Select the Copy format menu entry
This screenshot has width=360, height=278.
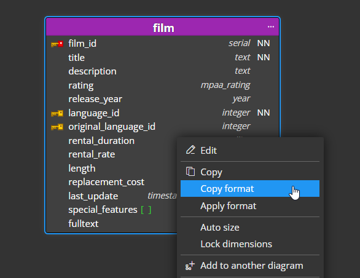pos(250,189)
